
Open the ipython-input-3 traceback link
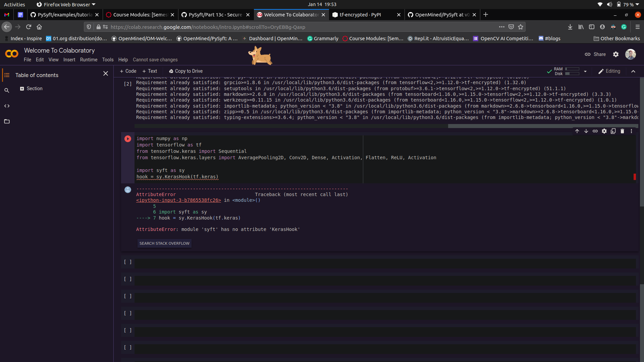pyautogui.click(x=178, y=200)
